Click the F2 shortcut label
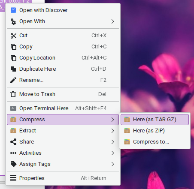This screenshot has height=189, width=194. click(x=103, y=80)
